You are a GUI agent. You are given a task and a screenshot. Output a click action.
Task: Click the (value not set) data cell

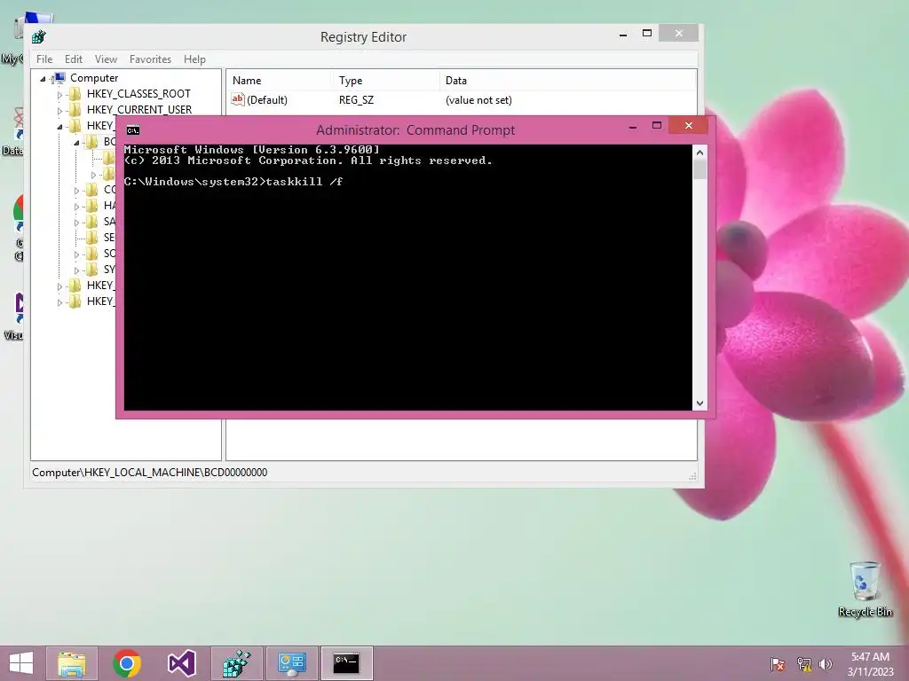pos(478,99)
